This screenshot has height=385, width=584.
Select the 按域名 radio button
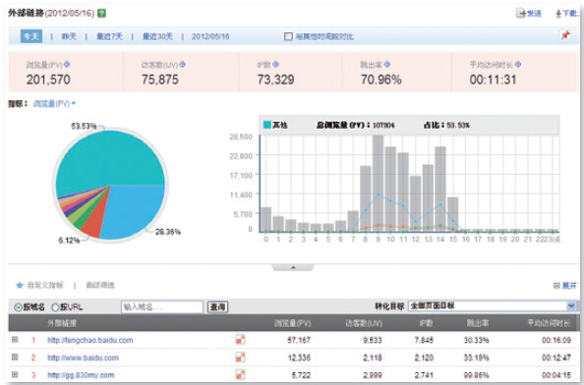click(18, 307)
